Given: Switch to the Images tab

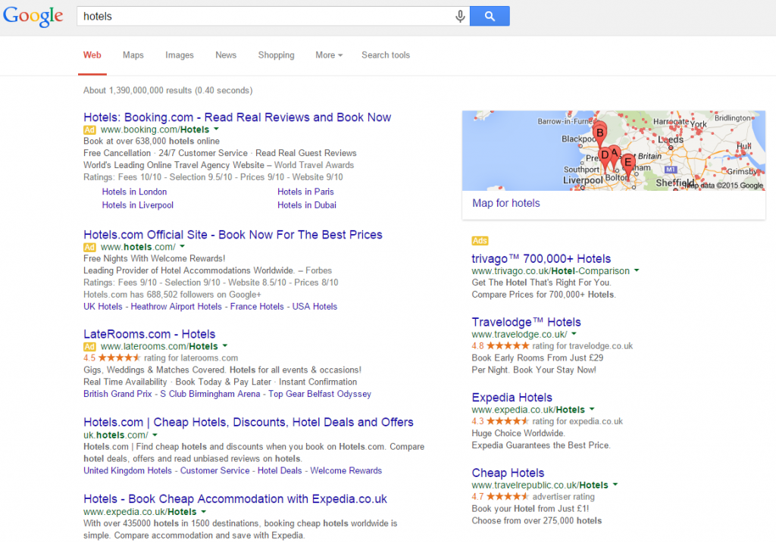Looking at the screenshot, I should 180,55.
